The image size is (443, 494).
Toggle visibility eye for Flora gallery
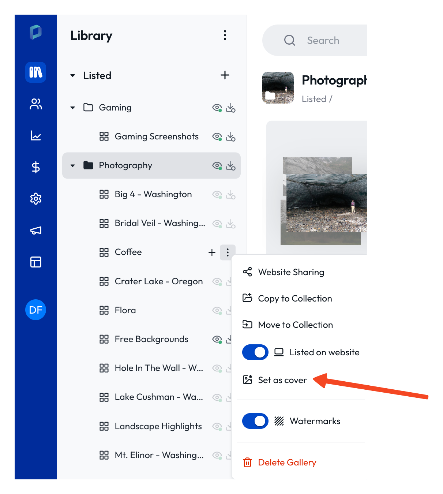coord(217,310)
